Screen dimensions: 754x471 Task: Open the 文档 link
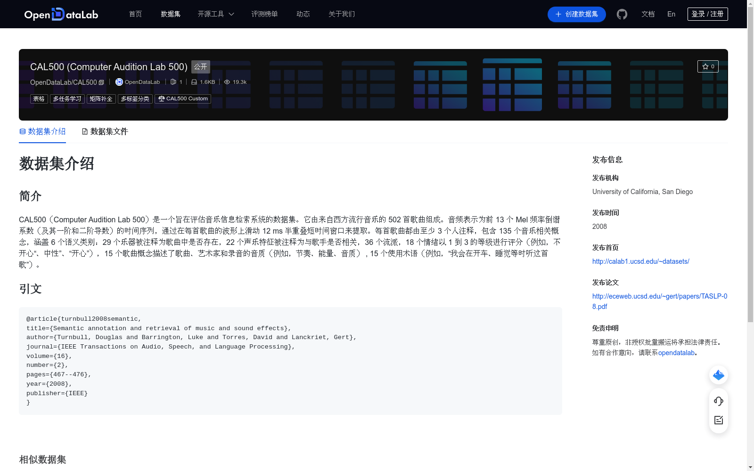pyautogui.click(x=648, y=14)
